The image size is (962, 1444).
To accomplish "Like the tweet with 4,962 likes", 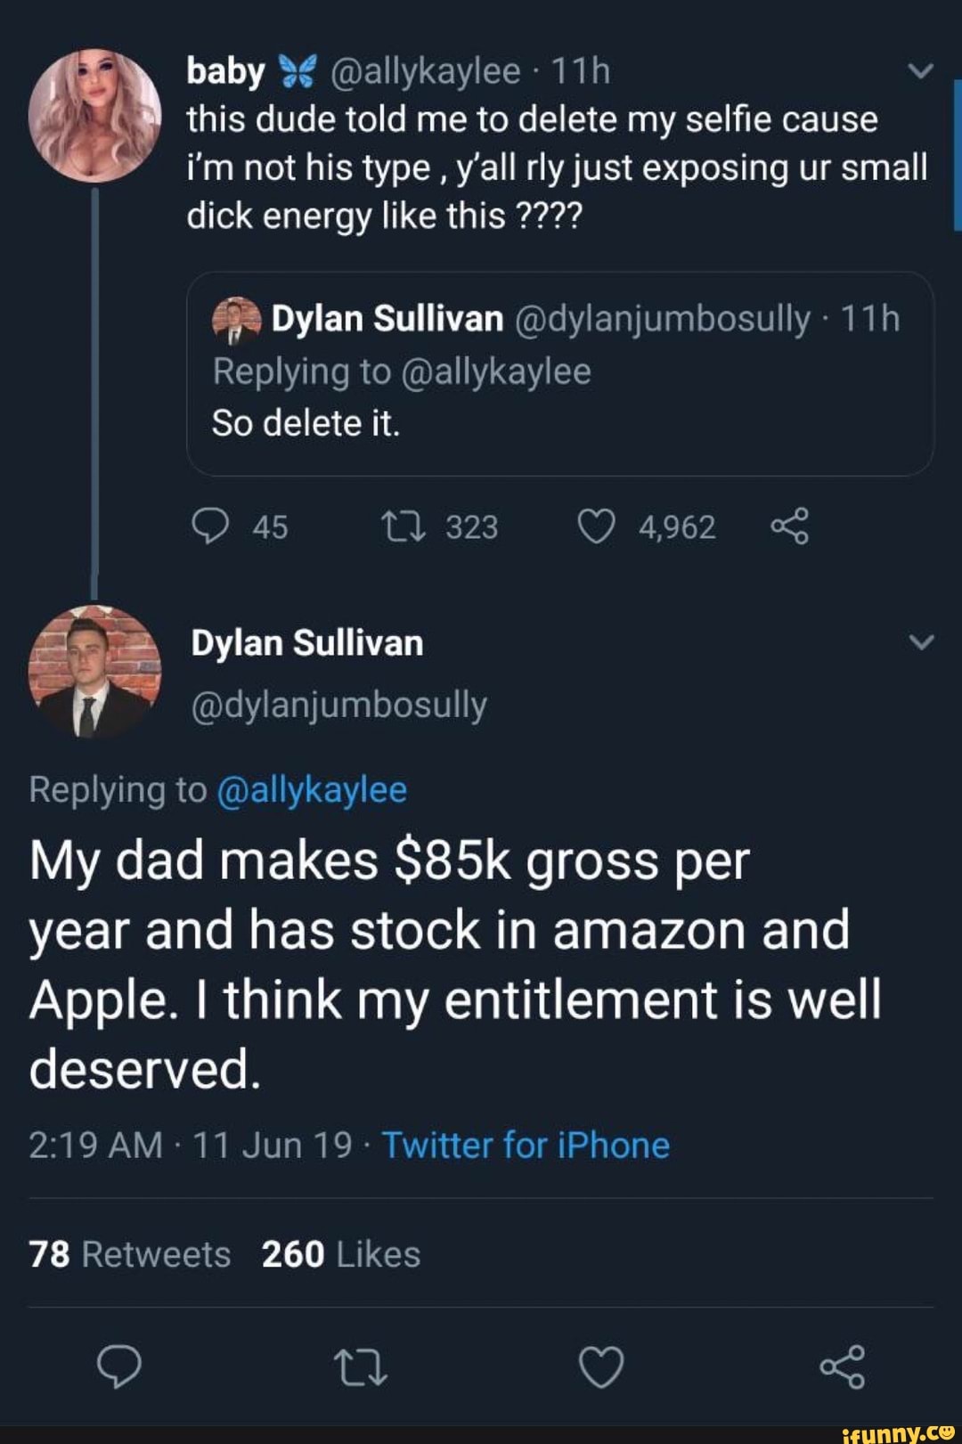I will click(x=596, y=526).
